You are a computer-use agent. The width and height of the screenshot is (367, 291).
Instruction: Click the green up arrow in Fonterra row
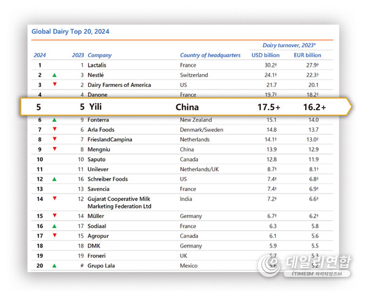55,120
